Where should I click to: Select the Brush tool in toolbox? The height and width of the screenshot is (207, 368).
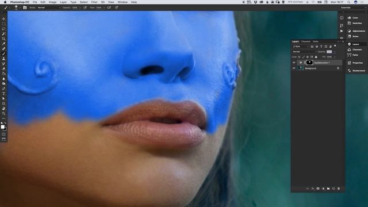(x=3, y=53)
